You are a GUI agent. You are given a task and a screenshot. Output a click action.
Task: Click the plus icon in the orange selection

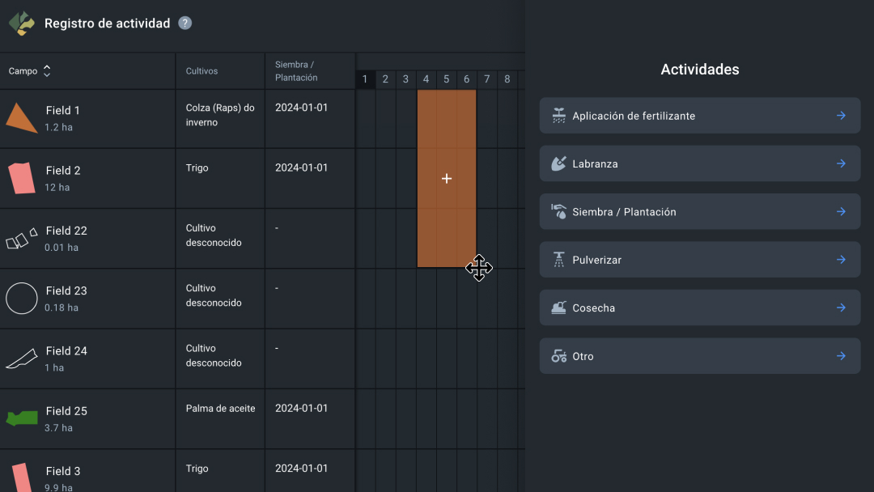click(447, 178)
